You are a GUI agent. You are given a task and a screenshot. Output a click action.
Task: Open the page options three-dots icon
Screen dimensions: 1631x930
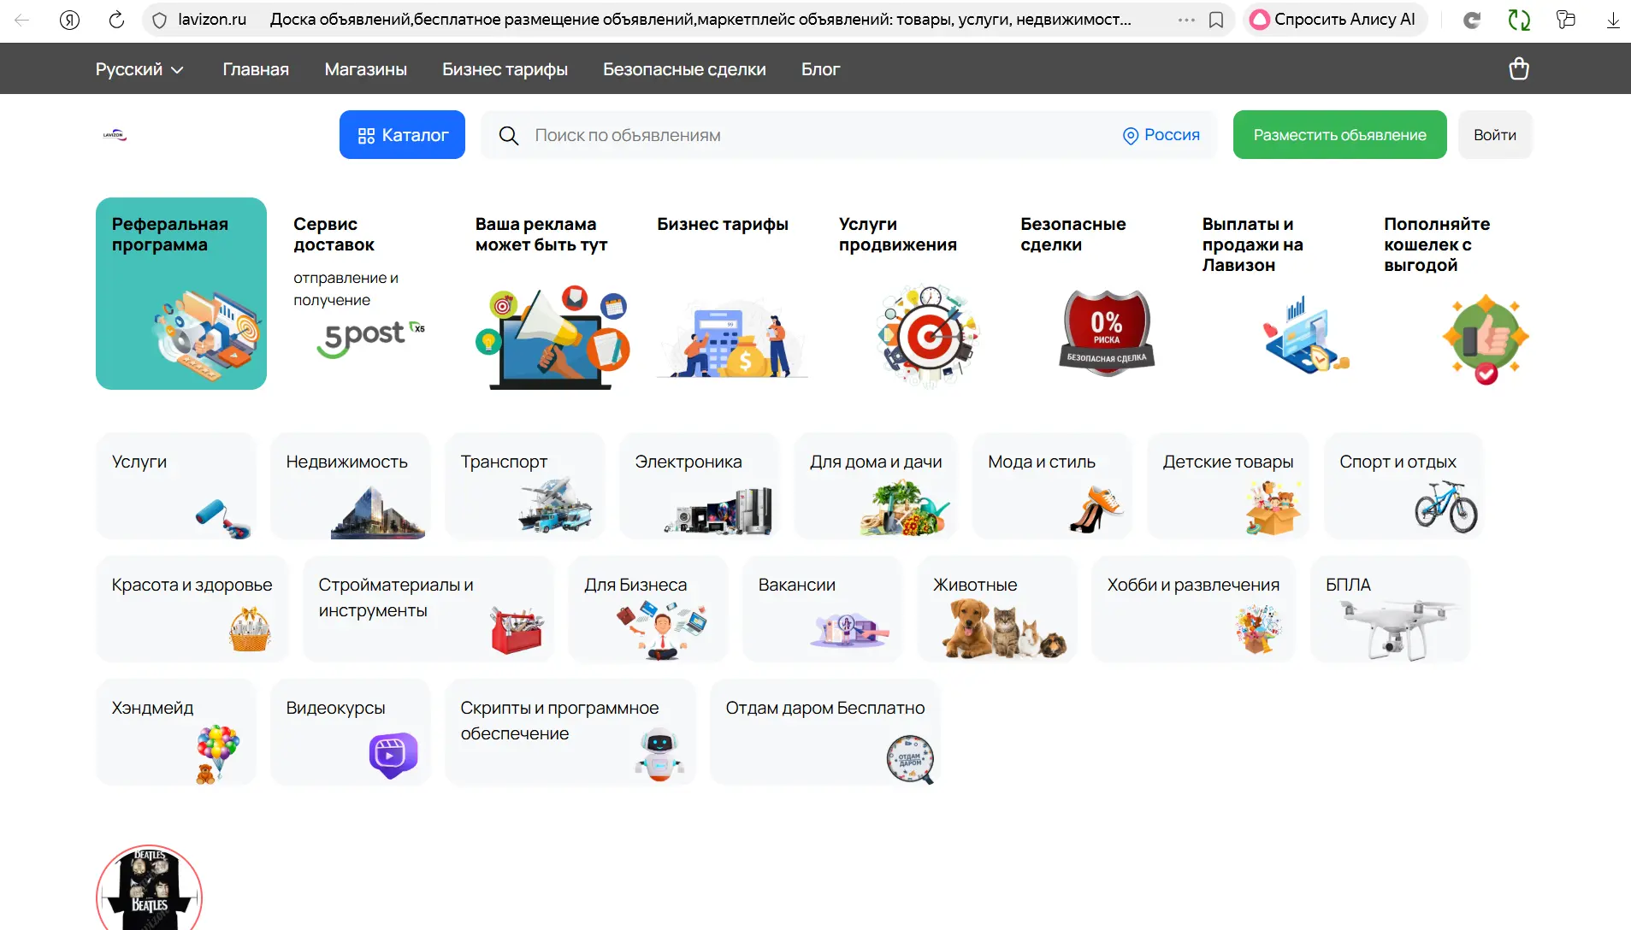click(x=1186, y=20)
